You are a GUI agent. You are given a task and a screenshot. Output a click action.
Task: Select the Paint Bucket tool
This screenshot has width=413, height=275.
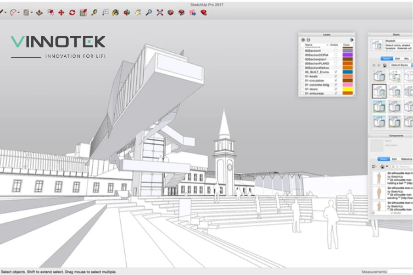116,12
